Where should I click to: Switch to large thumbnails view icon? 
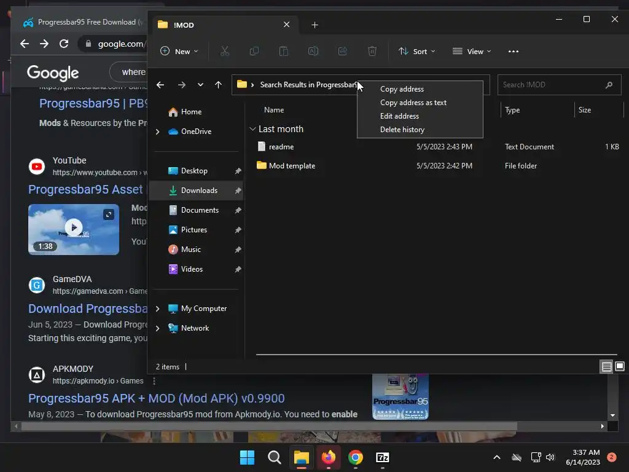click(x=619, y=366)
